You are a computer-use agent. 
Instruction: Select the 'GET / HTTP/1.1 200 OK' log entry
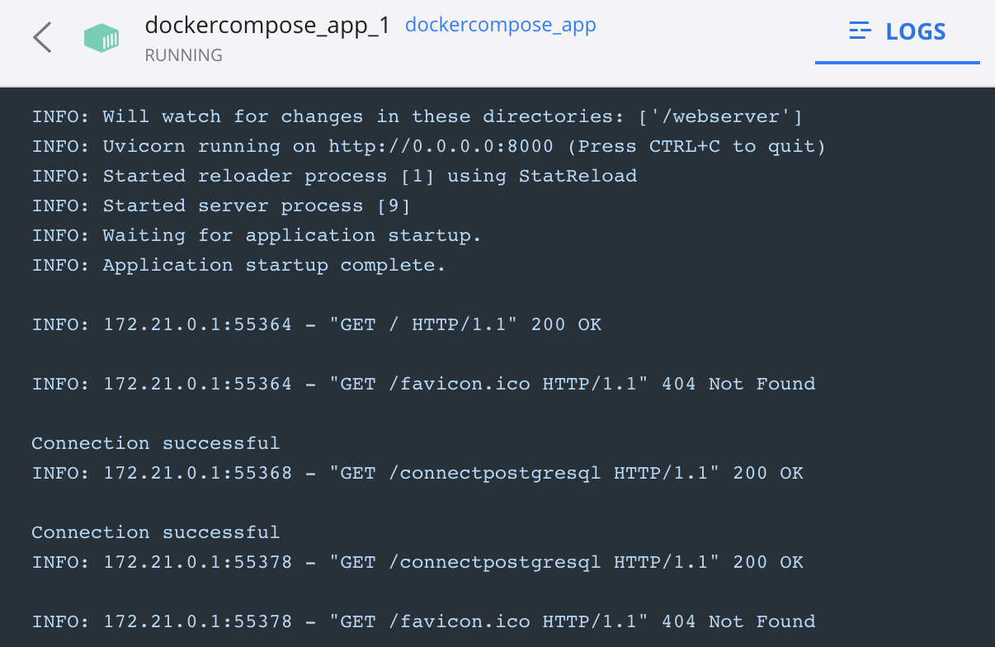[x=316, y=324]
